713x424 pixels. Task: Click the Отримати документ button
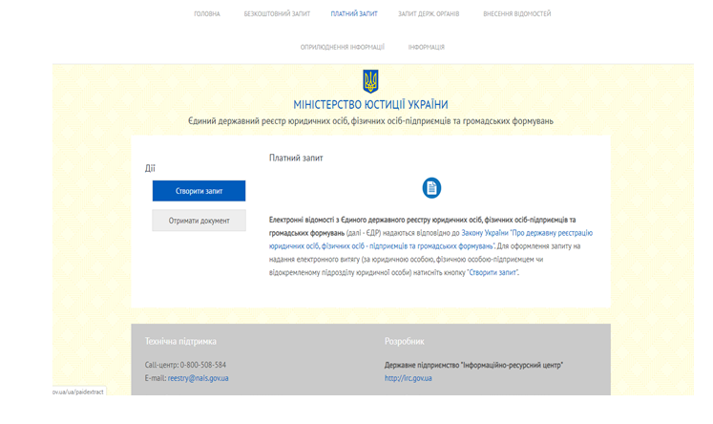[x=199, y=221]
